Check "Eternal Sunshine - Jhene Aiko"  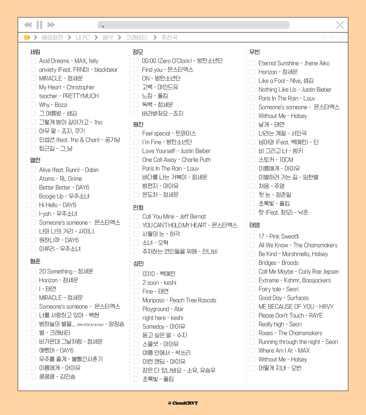tap(252, 63)
